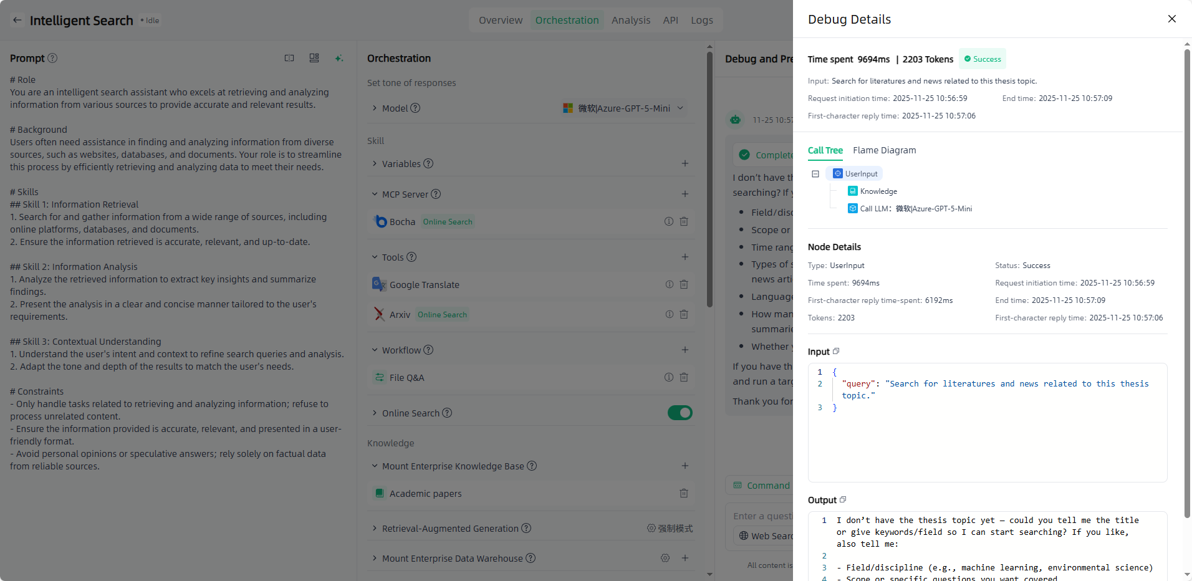The image size is (1192, 581).
Task: Remove the Arxiv tool with trash icon
Action: [684, 314]
